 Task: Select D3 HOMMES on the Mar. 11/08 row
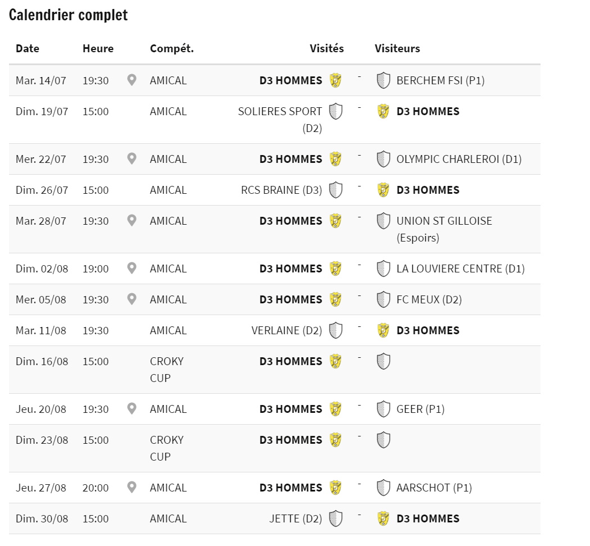(428, 330)
